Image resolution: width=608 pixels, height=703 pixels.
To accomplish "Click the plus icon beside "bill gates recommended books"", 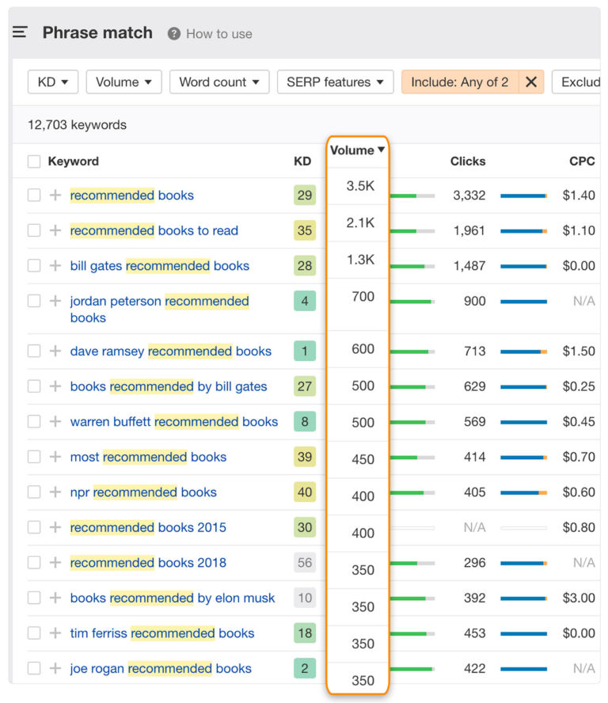I will click(52, 266).
